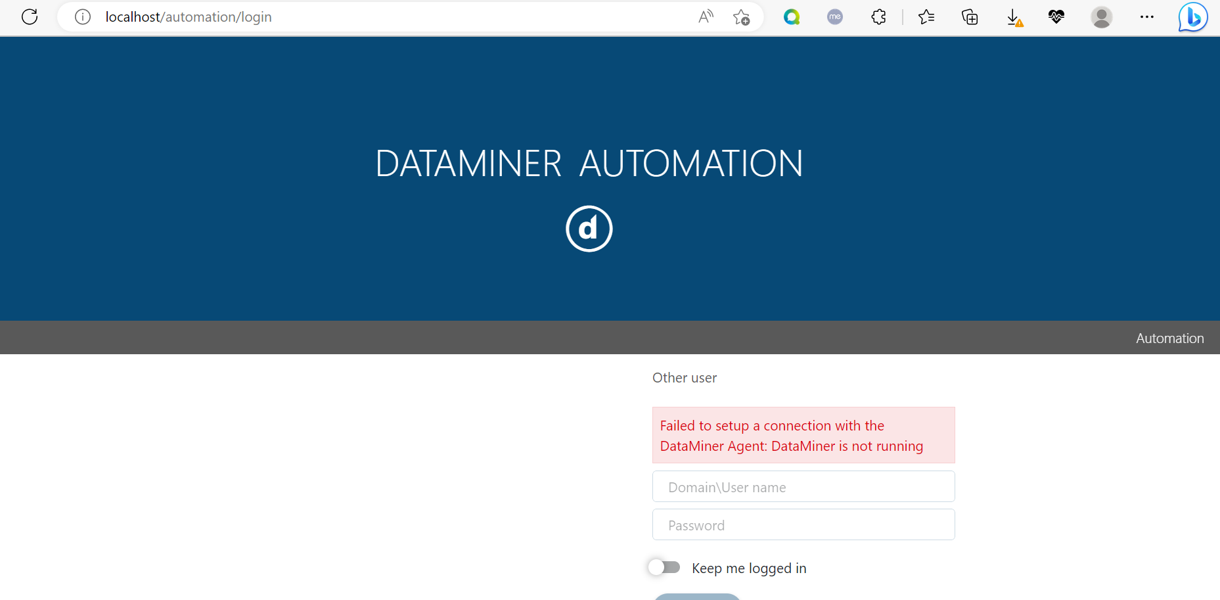Open the Favorites list icon
Screen dimensions: 1220x600
click(926, 16)
